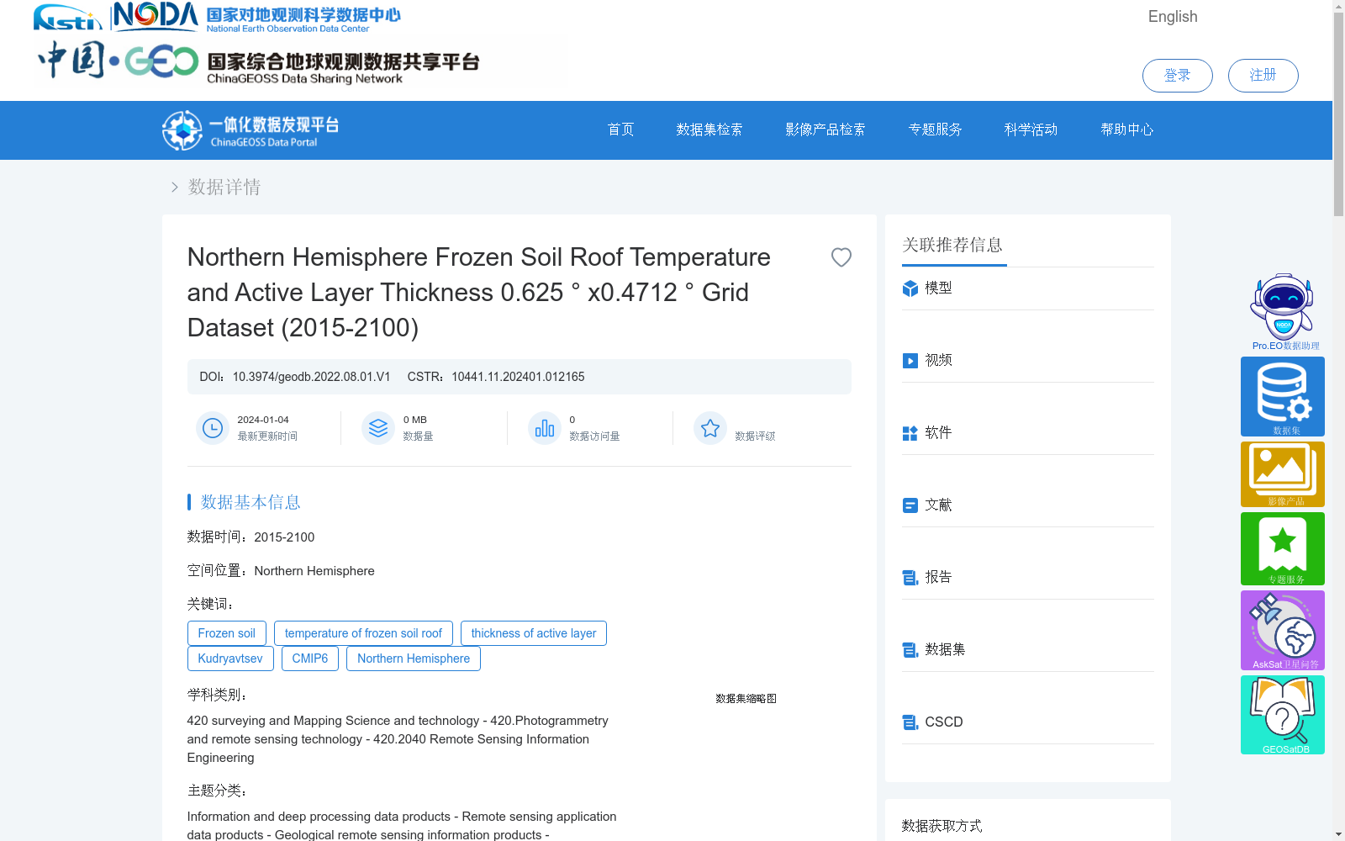
Task: Click the CSCD icon
Action: click(910, 722)
